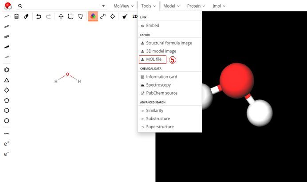Click the Embed menu option

coord(152,25)
